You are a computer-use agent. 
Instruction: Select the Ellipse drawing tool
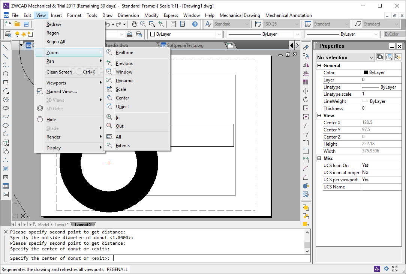coord(6,125)
